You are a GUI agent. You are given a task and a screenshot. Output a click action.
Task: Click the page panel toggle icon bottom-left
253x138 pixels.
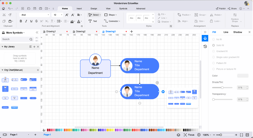point(5,135)
